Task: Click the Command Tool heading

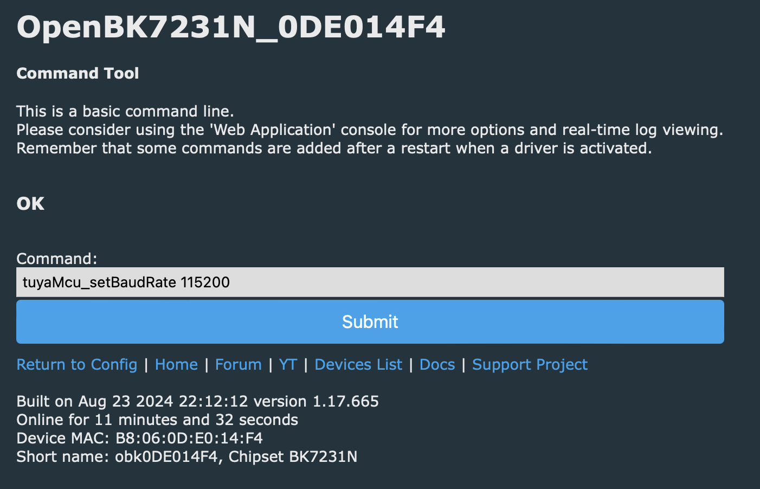Action: (78, 73)
